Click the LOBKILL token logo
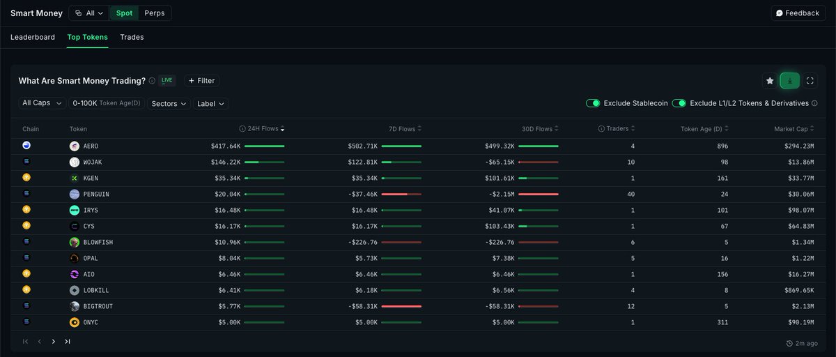 coord(75,290)
